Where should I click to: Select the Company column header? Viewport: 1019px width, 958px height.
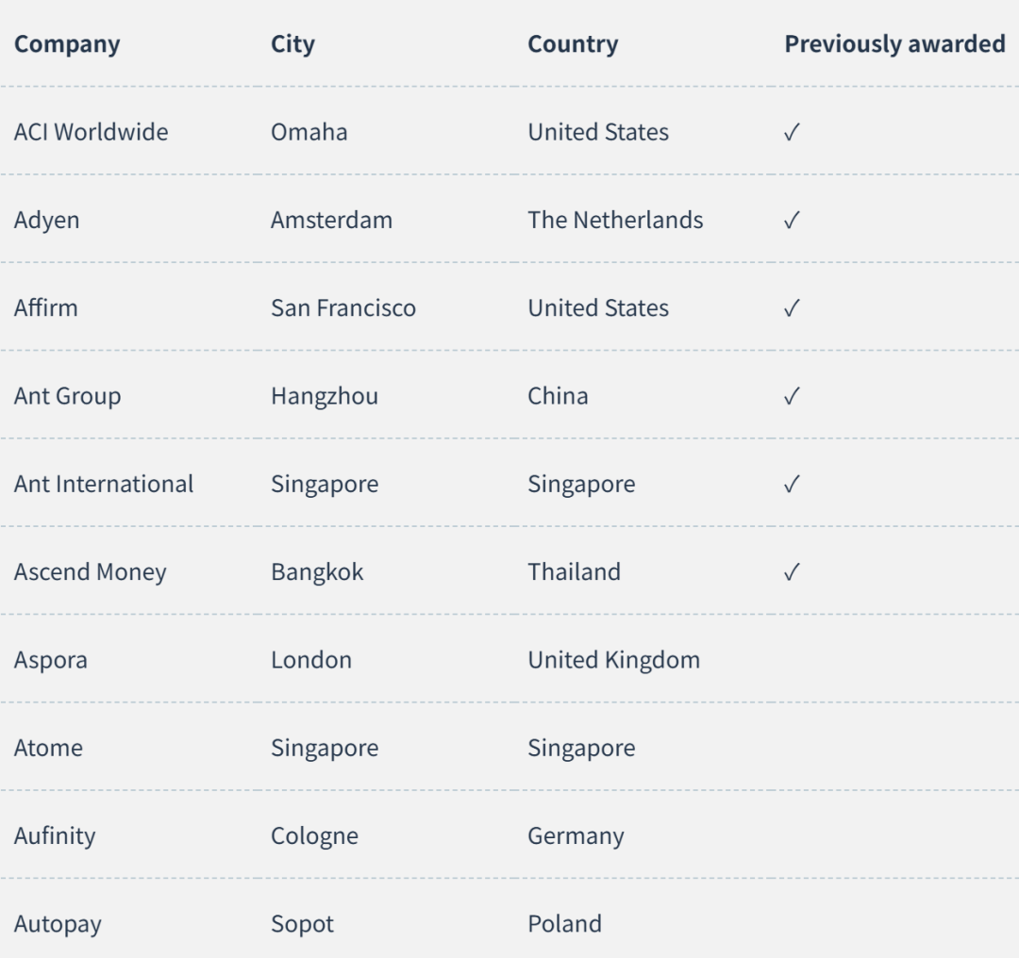(67, 45)
